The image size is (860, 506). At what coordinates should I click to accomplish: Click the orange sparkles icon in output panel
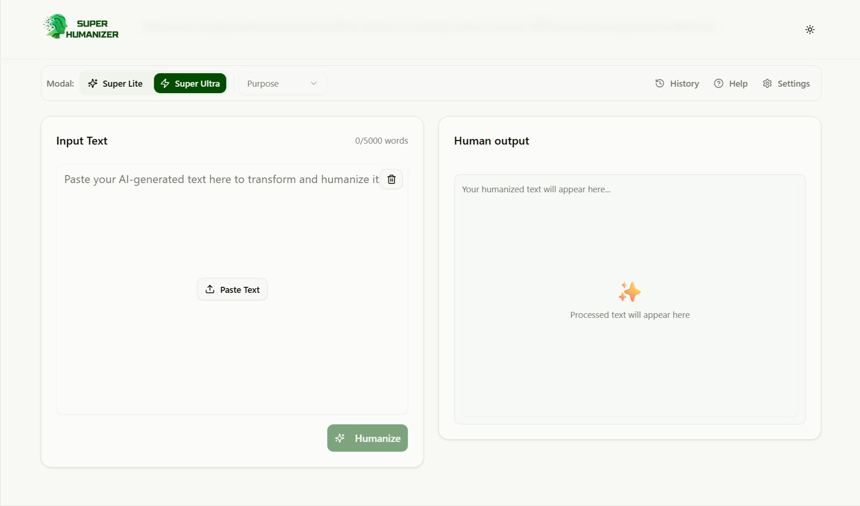click(x=629, y=292)
